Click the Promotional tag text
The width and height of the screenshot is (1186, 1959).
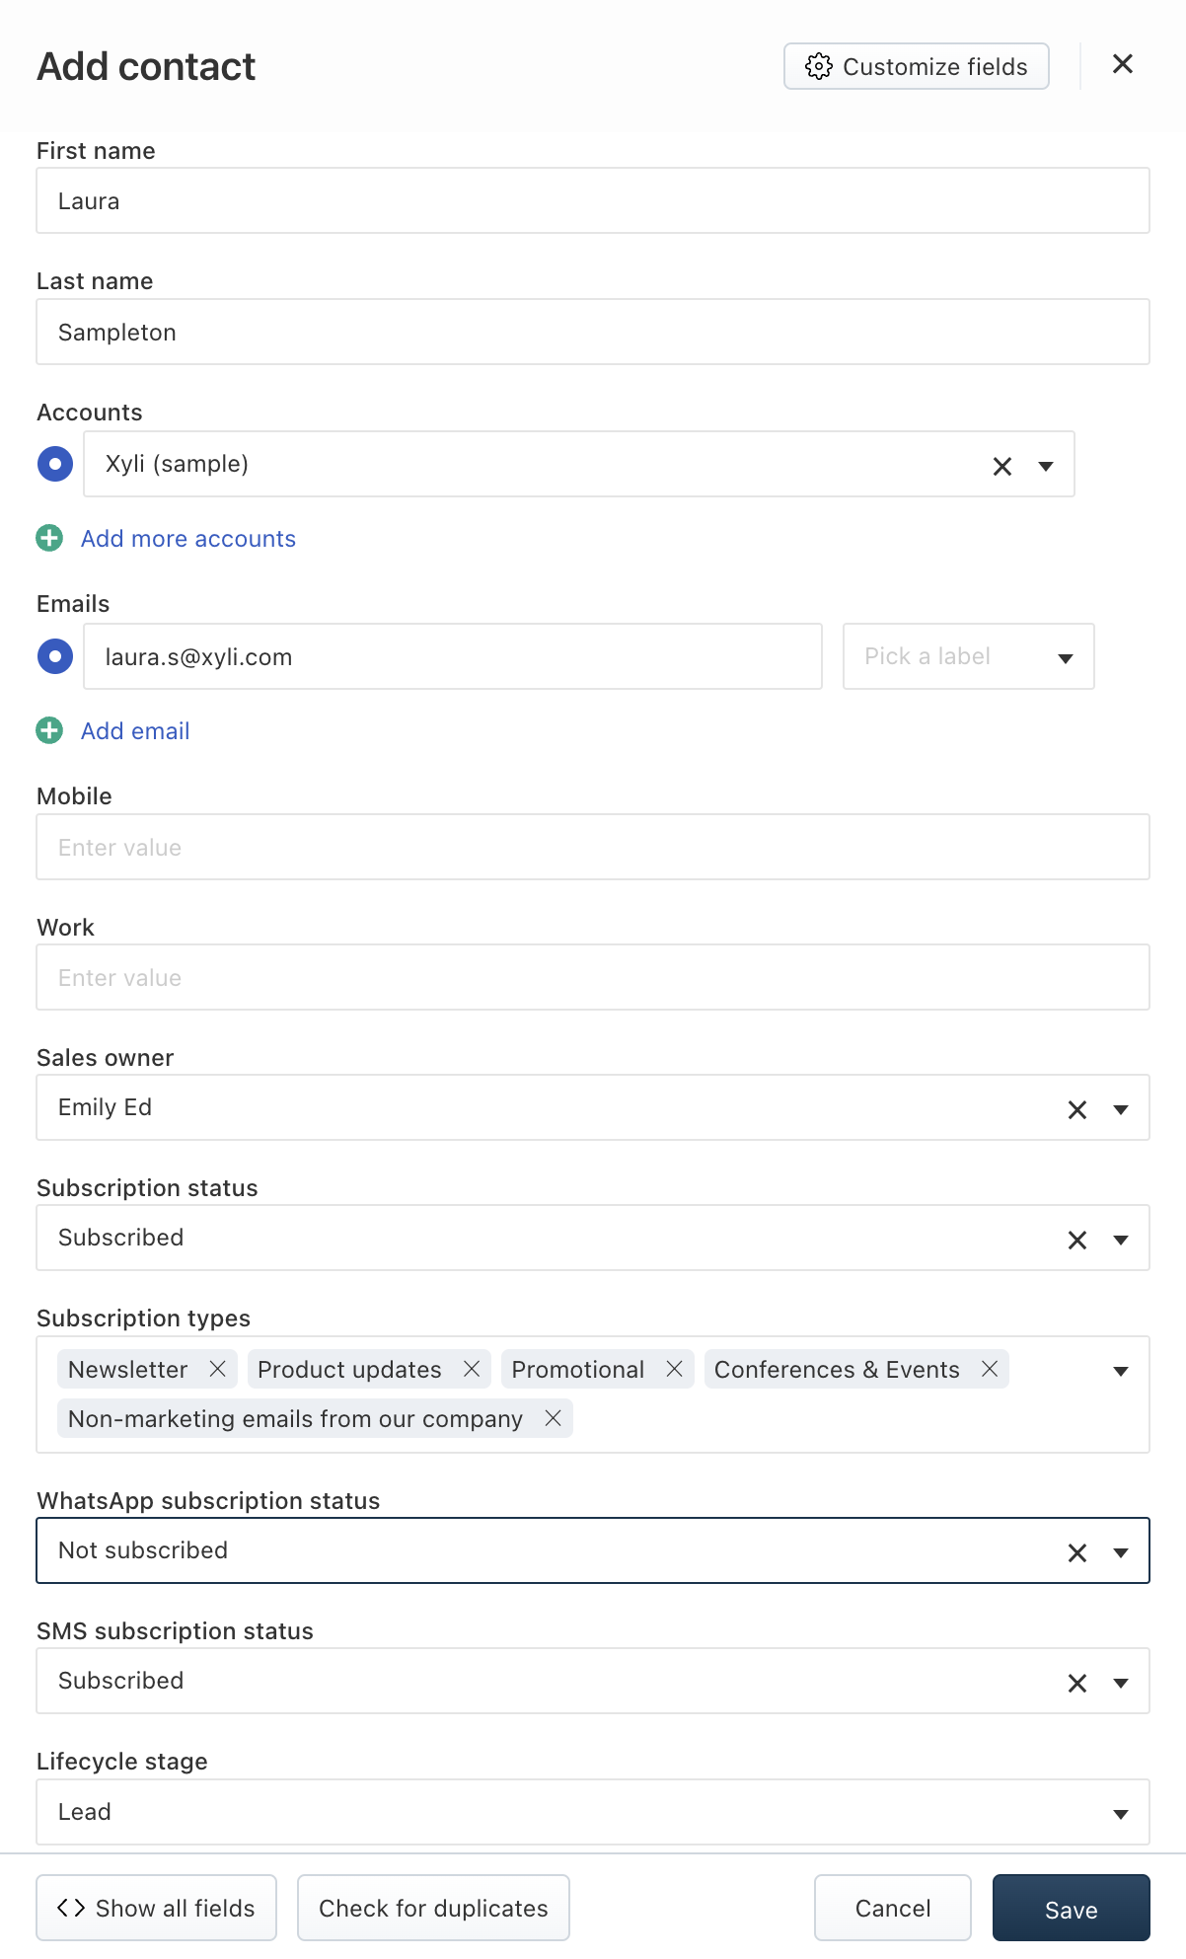(x=578, y=1370)
